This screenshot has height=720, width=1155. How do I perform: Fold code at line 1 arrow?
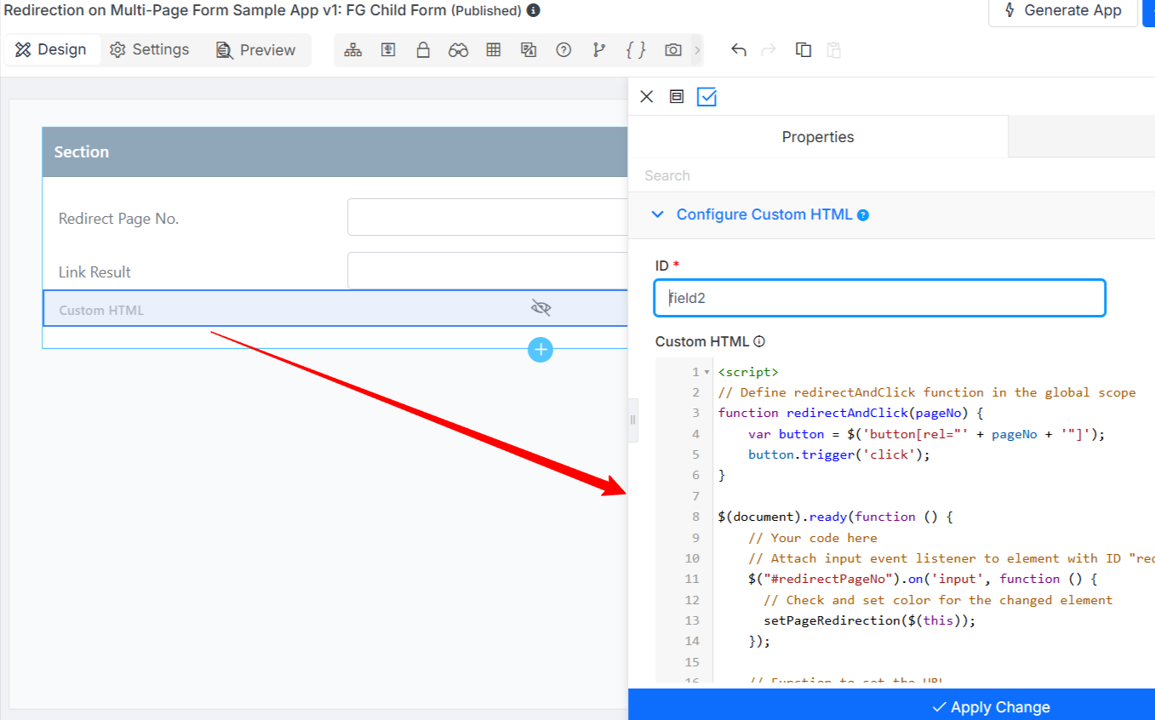[x=706, y=373]
